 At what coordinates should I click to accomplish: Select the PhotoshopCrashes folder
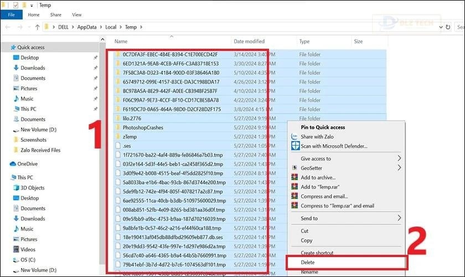click(x=143, y=127)
